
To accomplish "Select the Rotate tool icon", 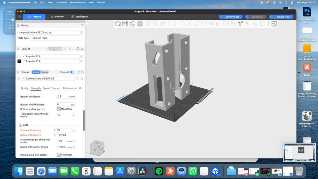I will (182, 24).
